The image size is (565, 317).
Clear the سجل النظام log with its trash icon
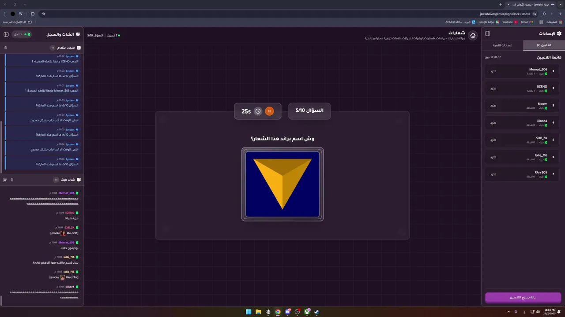(6, 48)
